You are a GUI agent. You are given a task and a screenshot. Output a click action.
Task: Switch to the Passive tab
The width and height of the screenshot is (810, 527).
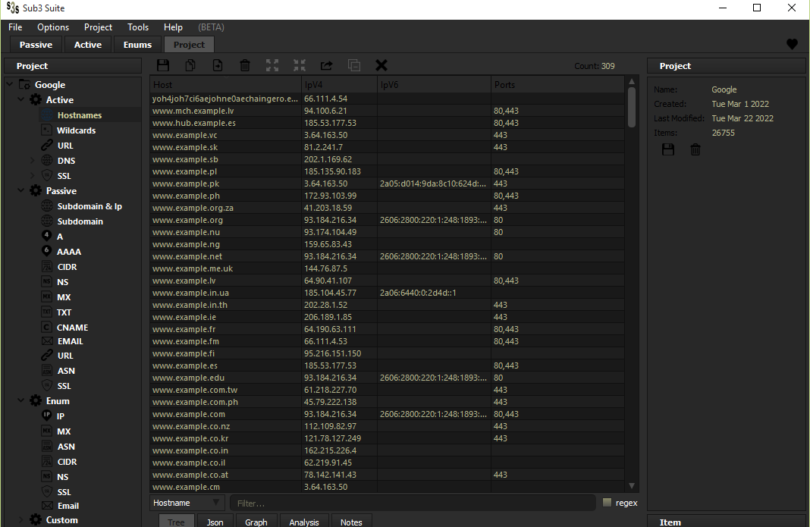click(36, 45)
